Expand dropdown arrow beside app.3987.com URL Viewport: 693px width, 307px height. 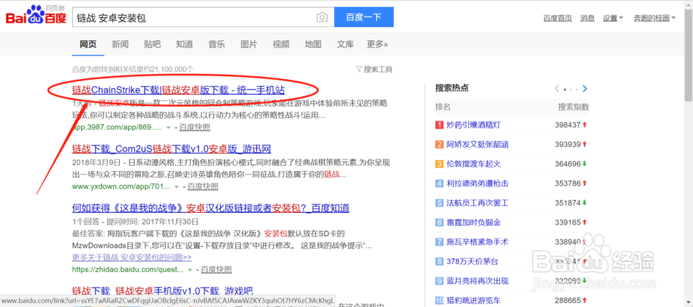tap(168, 128)
